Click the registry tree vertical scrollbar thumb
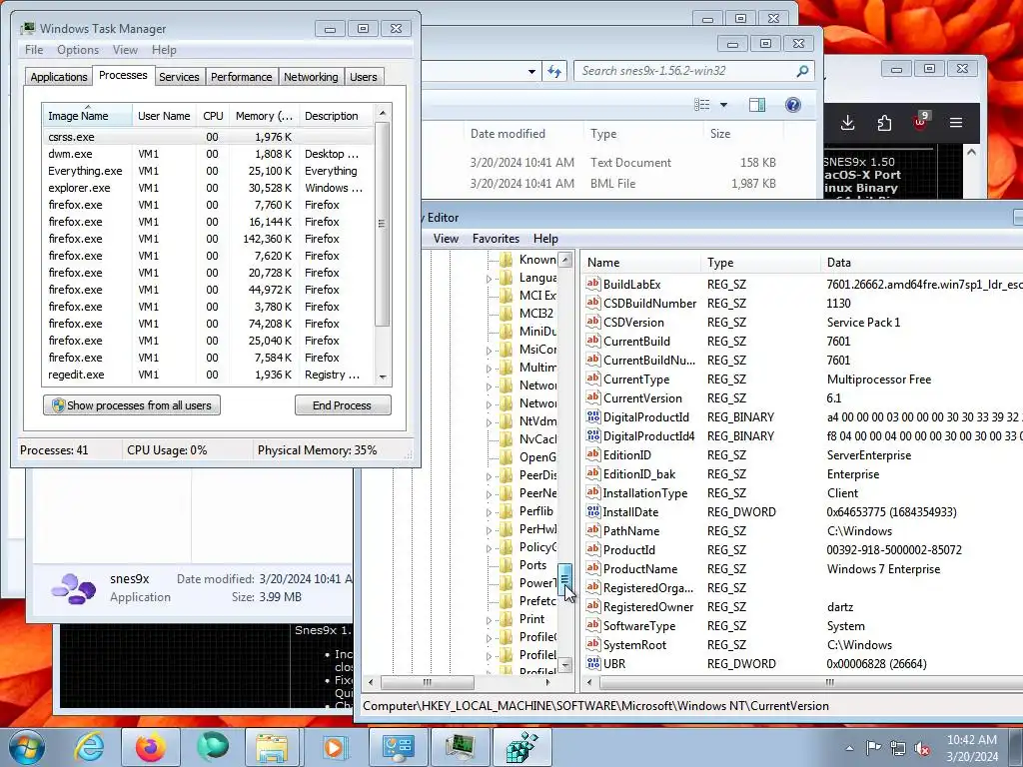This screenshot has width=1023, height=767. point(565,579)
